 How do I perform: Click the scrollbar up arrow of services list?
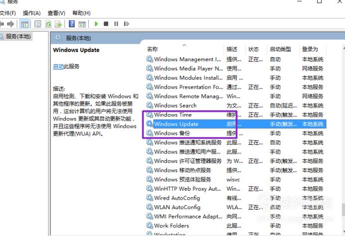click(344, 47)
